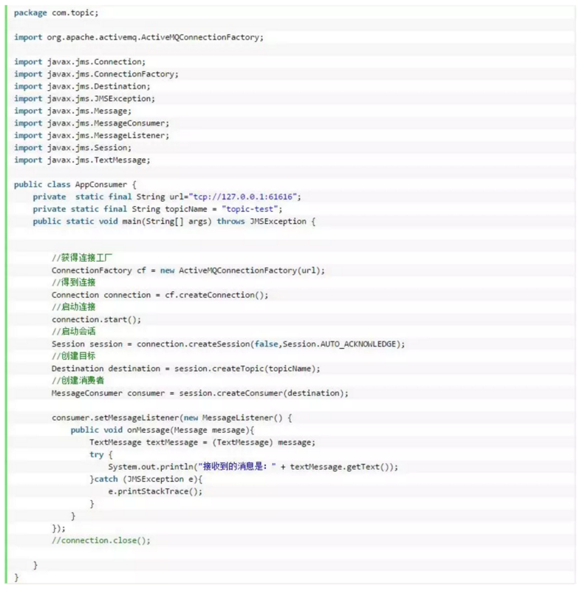Click the 'System.out.println' line

click(253, 467)
